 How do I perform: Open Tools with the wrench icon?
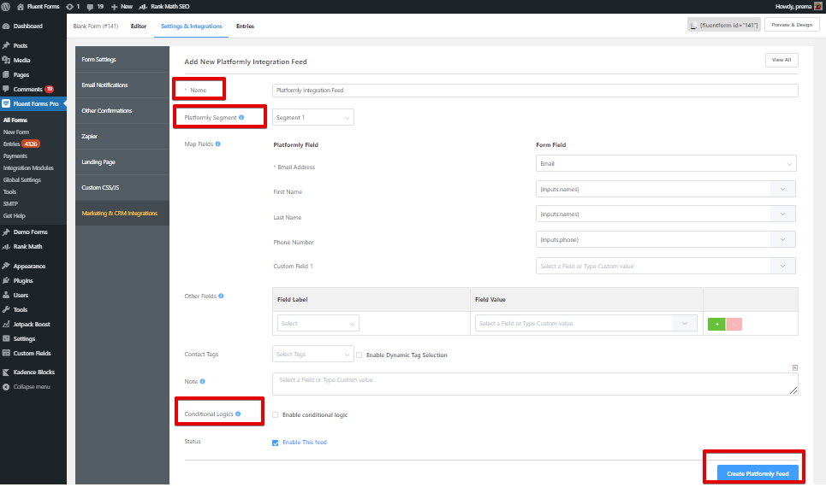20,310
